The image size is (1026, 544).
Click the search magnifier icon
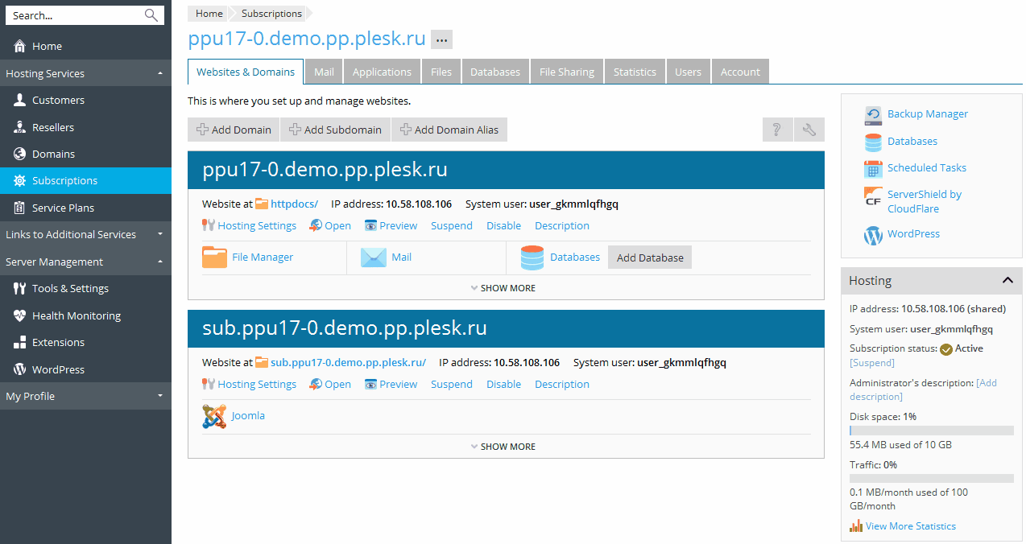point(151,15)
